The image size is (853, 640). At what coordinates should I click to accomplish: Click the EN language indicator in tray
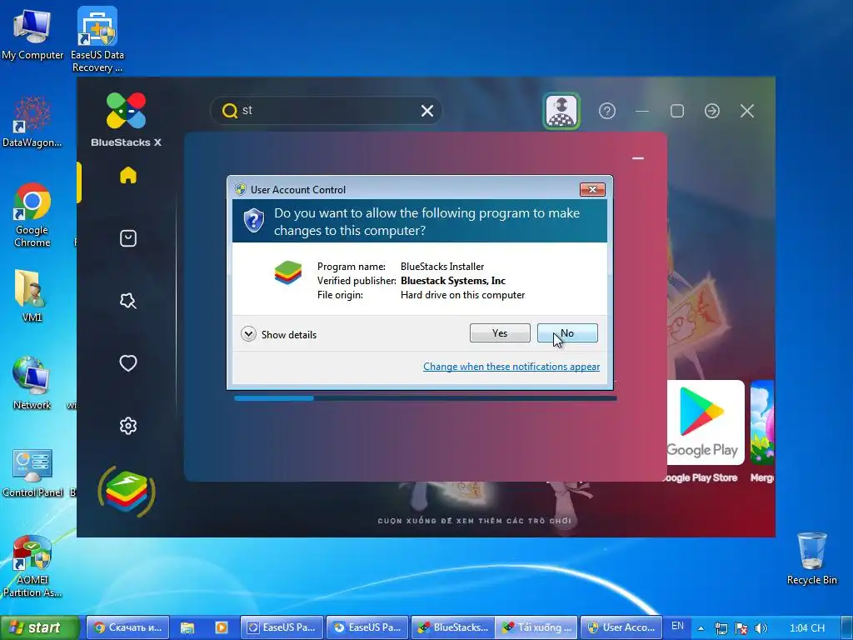[677, 627]
